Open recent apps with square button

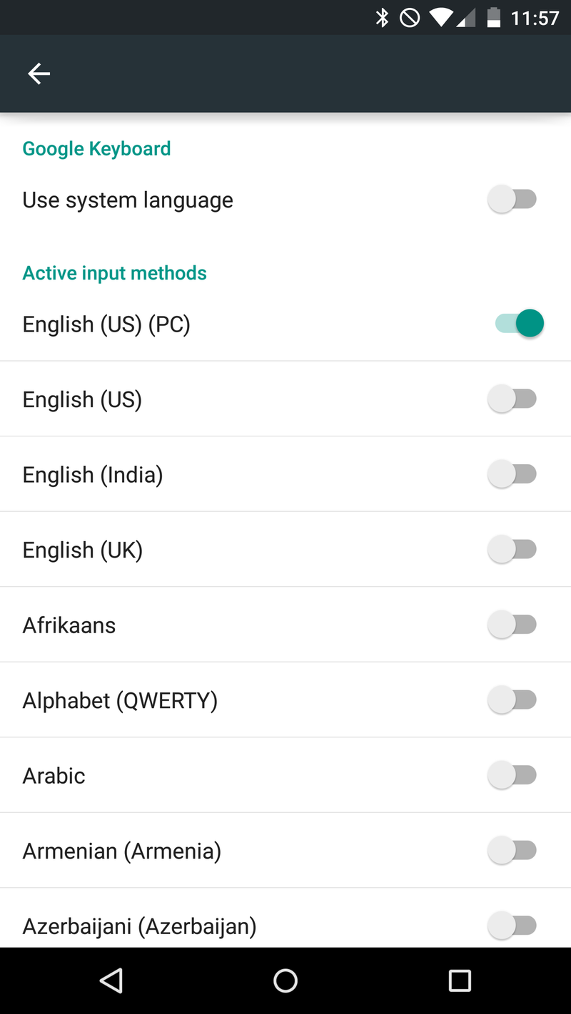point(460,980)
